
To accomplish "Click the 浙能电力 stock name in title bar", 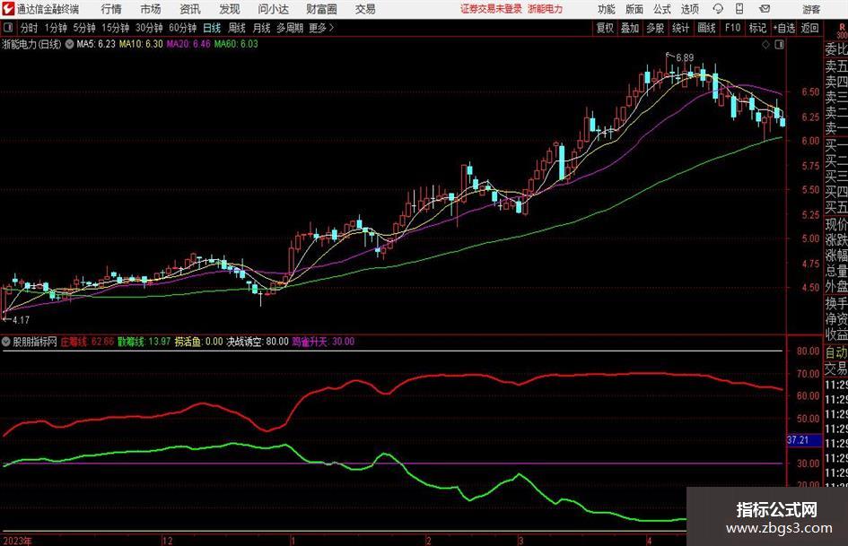I will click(546, 9).
